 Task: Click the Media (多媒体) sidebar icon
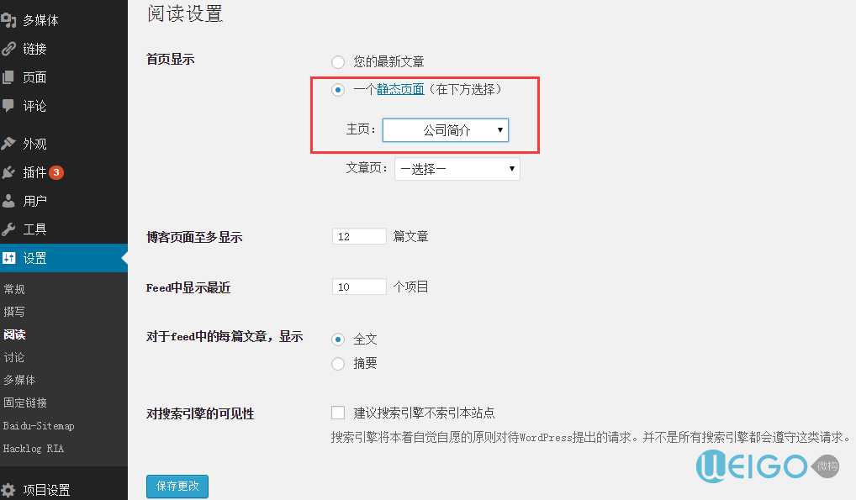pos(8,20)
